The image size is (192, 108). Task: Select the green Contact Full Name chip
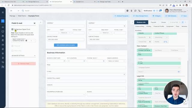pos(145,50)
